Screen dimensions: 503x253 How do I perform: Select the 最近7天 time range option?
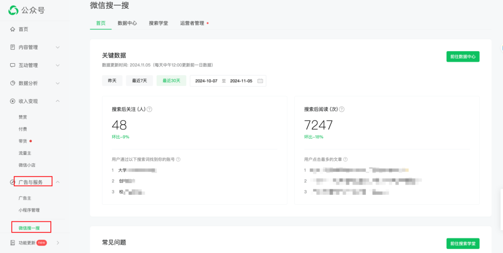139,81
